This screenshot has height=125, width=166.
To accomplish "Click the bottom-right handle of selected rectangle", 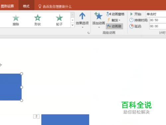I will [x=22, y=100].
